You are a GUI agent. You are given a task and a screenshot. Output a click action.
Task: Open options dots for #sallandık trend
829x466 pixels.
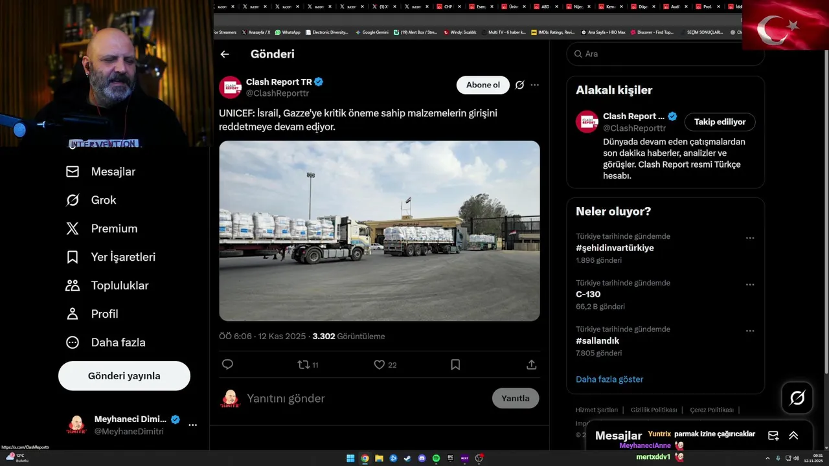tap(750, 331)
